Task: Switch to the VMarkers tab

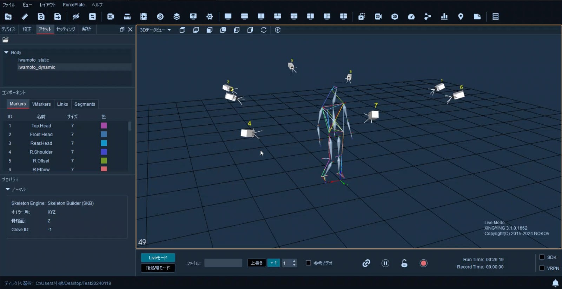Action: (41, 104)
